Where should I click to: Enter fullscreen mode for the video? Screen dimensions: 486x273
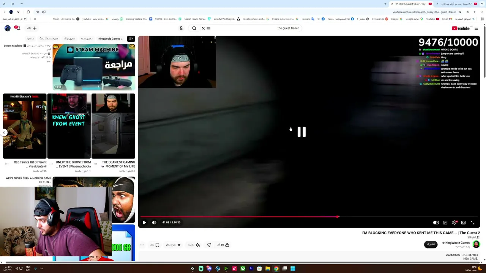point(472,223)
